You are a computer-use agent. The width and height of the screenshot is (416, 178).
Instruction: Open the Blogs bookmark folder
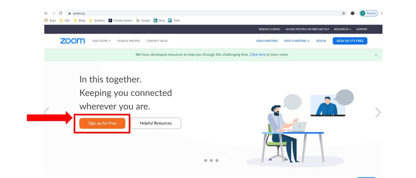coord(79,21)
